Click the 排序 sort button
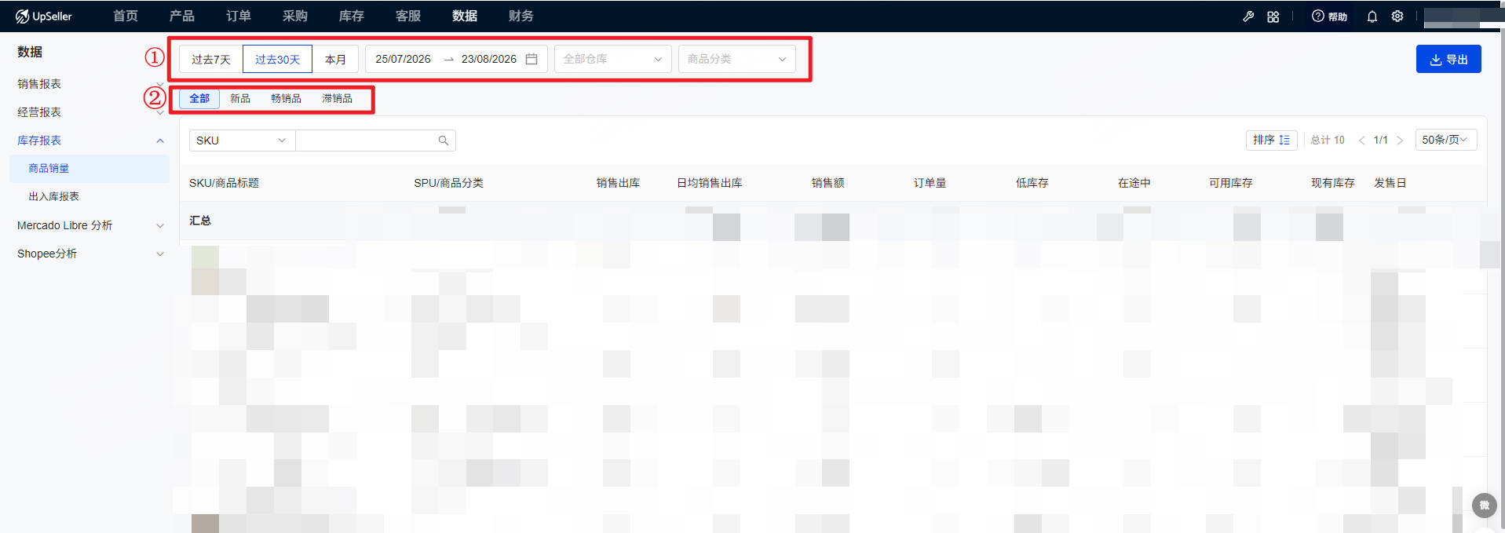 (x=1271, y=140)
